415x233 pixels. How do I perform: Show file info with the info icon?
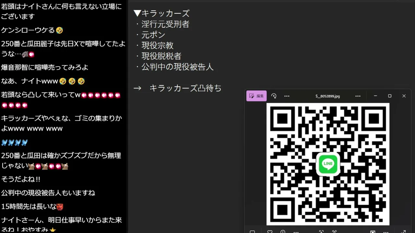pyautogui.click(x=283, y=232)
